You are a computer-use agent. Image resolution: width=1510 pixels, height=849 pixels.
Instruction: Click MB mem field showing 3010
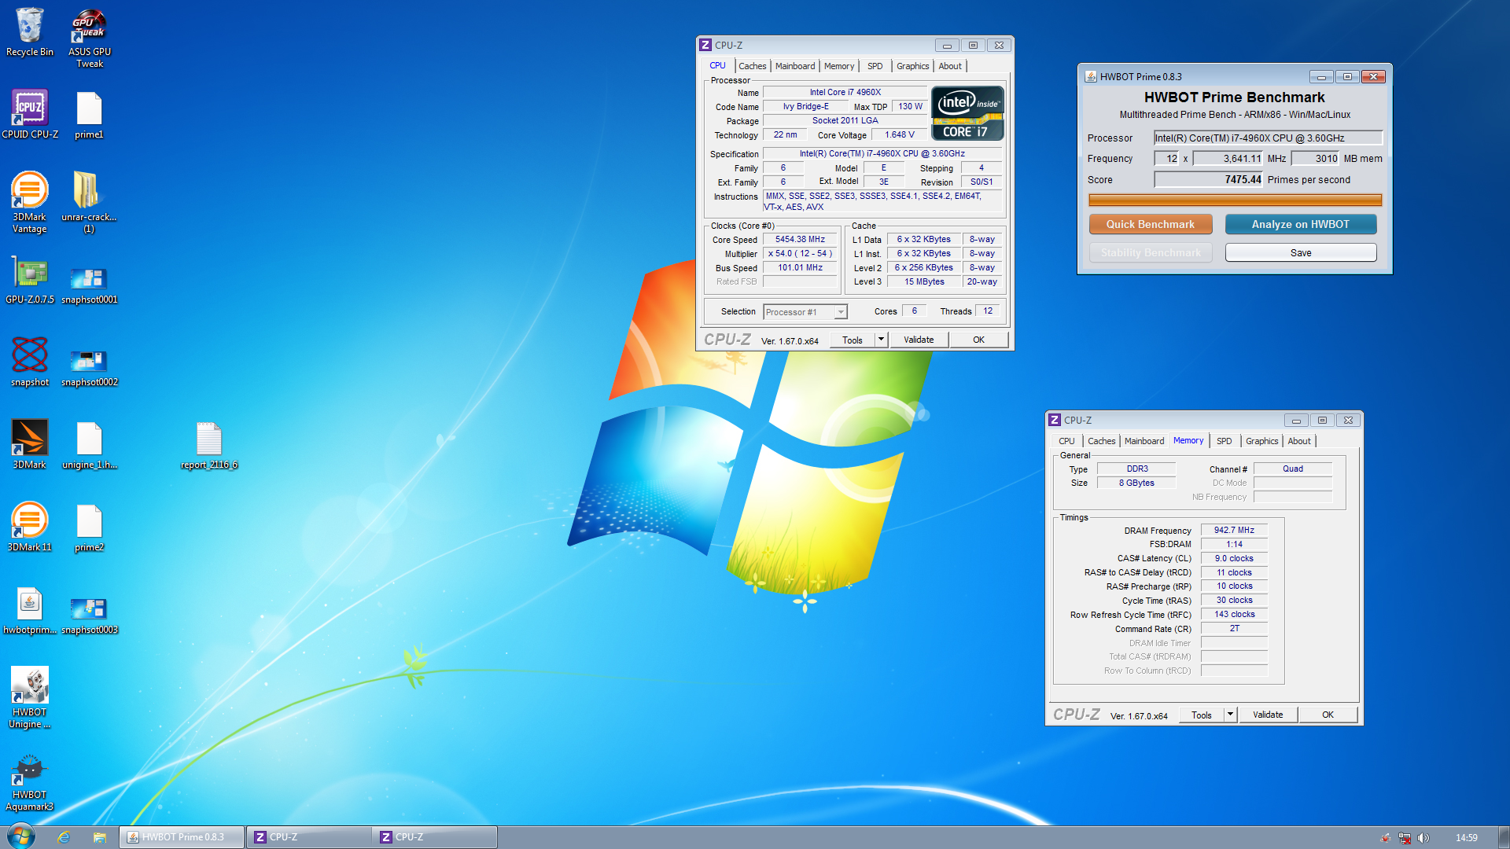pyautogui.click(x=1315, y=158)
